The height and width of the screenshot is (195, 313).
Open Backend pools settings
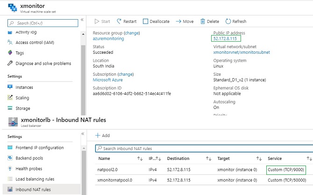point(29,158)
